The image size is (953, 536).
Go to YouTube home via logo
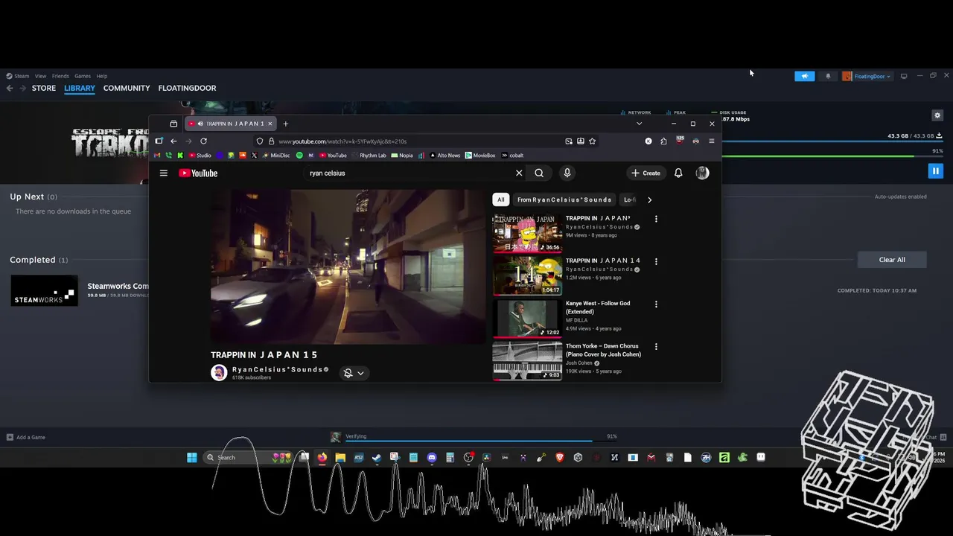click(x=198, y=173)
